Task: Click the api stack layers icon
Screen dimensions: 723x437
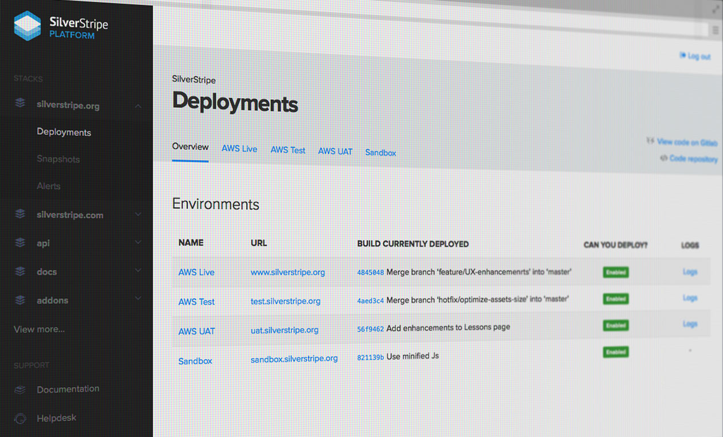Action: point(21,243)
